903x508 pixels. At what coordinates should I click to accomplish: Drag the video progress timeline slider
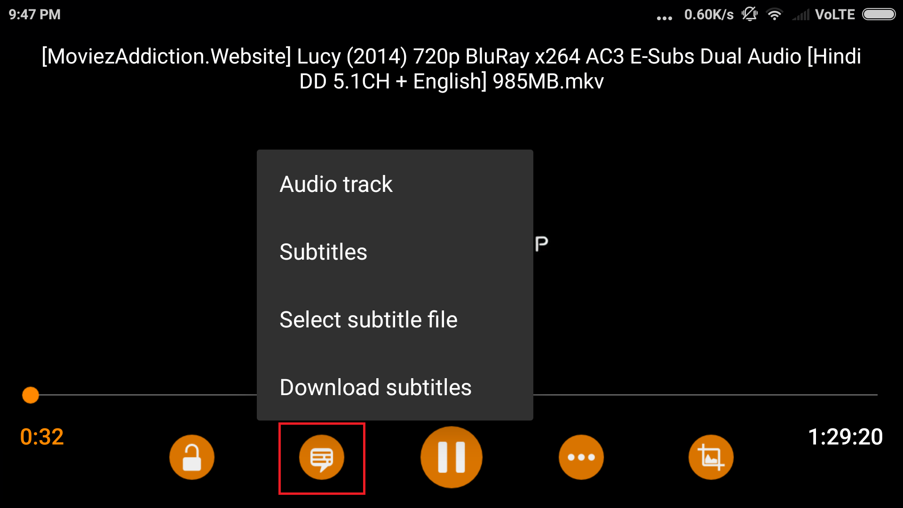pos(30,396)
